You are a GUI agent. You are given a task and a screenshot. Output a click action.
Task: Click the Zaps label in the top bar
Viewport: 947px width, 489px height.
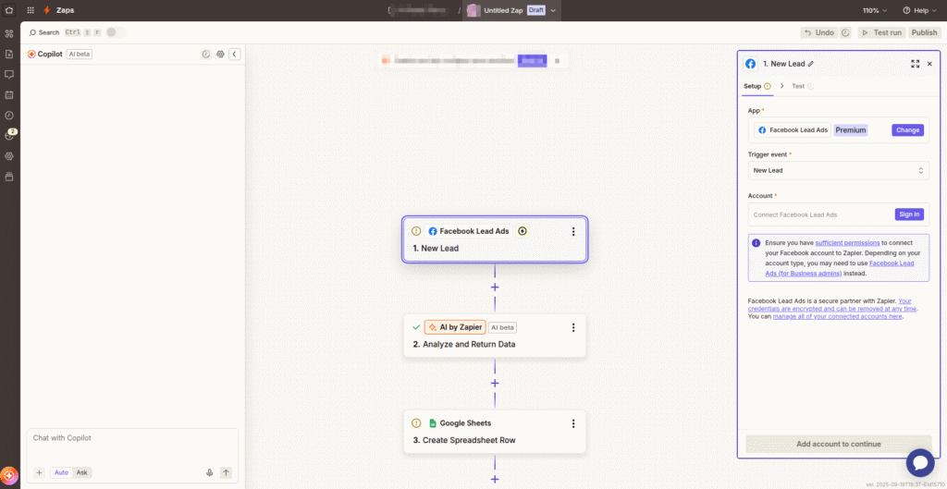pyautogui.click(x=66, y=10)
